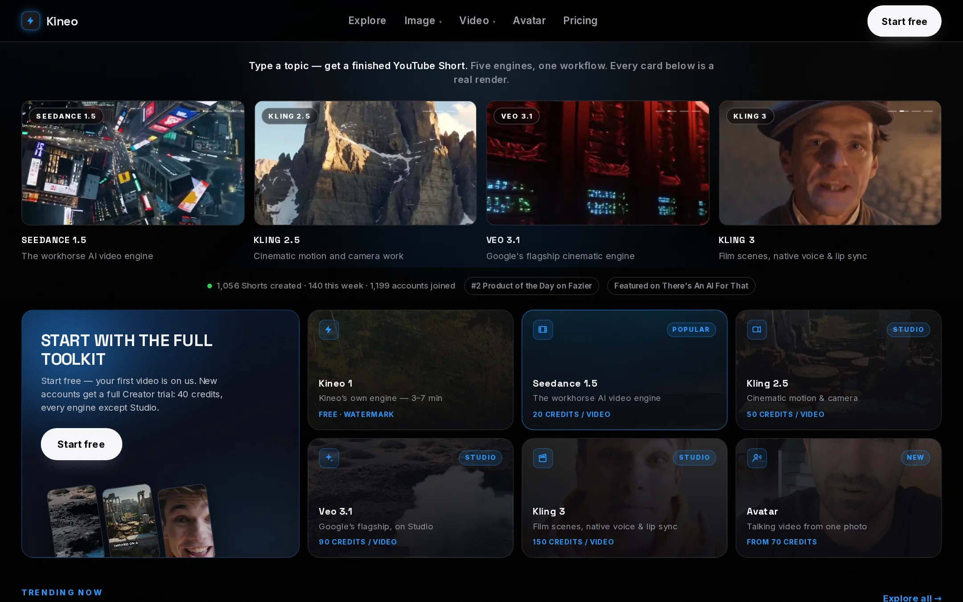The image size is (963, 602).
Task: Click the film icon on Seedance 1.5 card
Action: pyautogui.click(x=543, y=330)
